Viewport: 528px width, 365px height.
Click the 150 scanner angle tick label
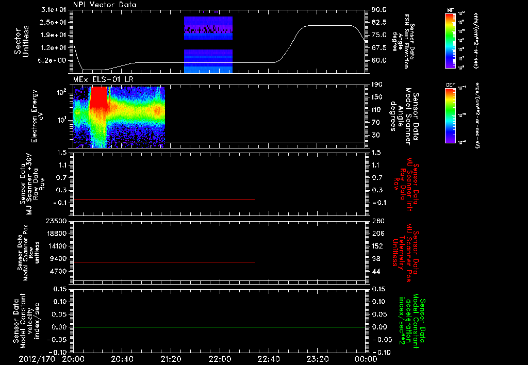point(377,97)
